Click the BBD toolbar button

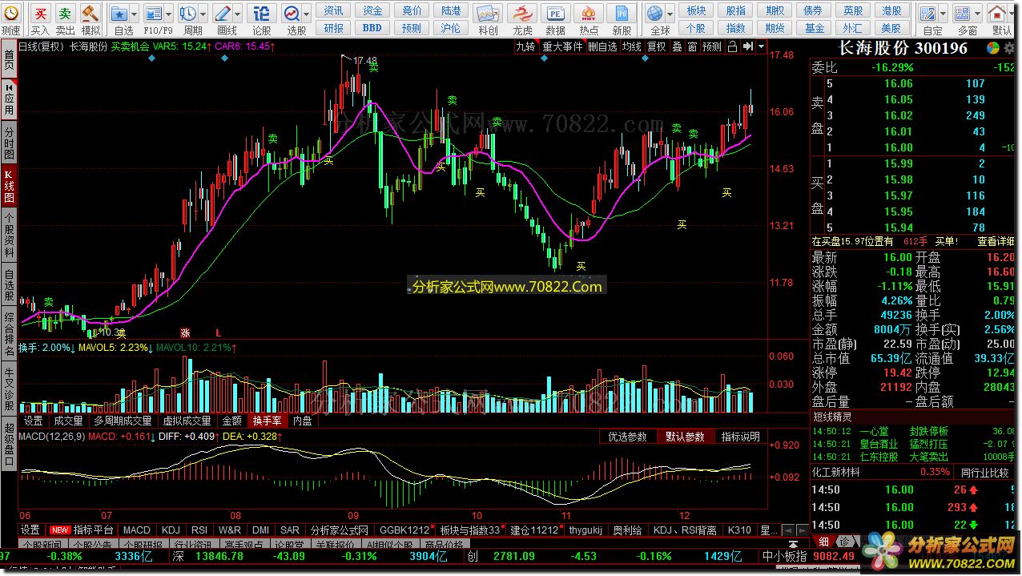click(372, 28)
